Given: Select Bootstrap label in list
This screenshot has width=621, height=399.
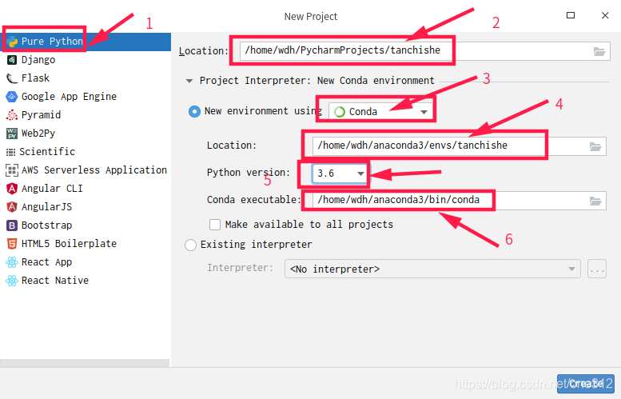Looking at the screenshot, I should point(46,225).
